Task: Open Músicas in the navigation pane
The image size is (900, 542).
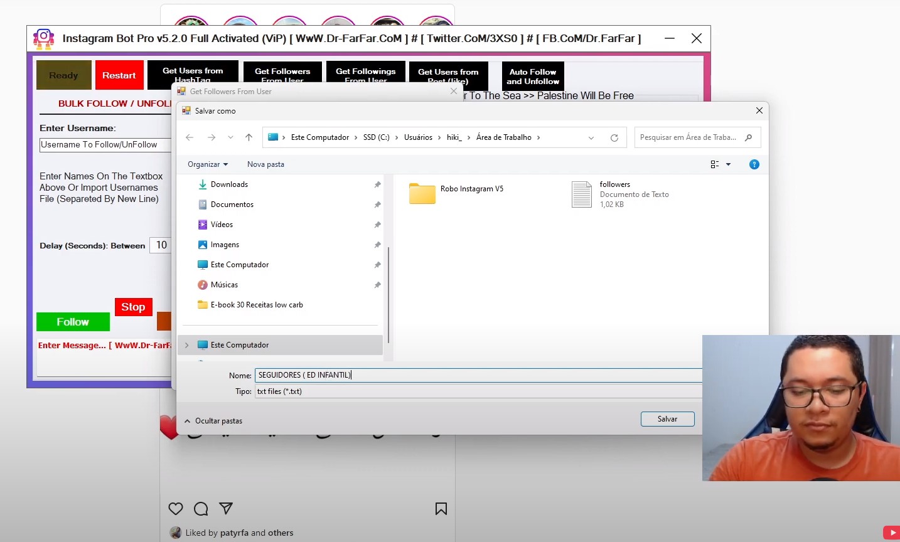Action: coord(224,285)
